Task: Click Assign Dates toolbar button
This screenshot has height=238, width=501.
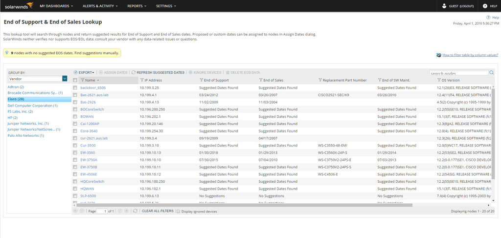Action: 113,72
